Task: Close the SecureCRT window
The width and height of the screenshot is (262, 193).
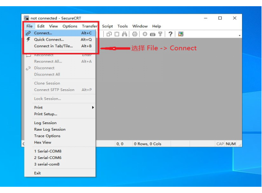Action: coord(235,18)
